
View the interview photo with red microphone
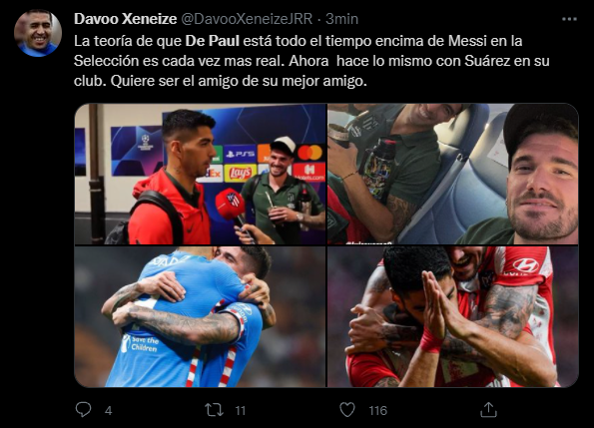[200, 174]
